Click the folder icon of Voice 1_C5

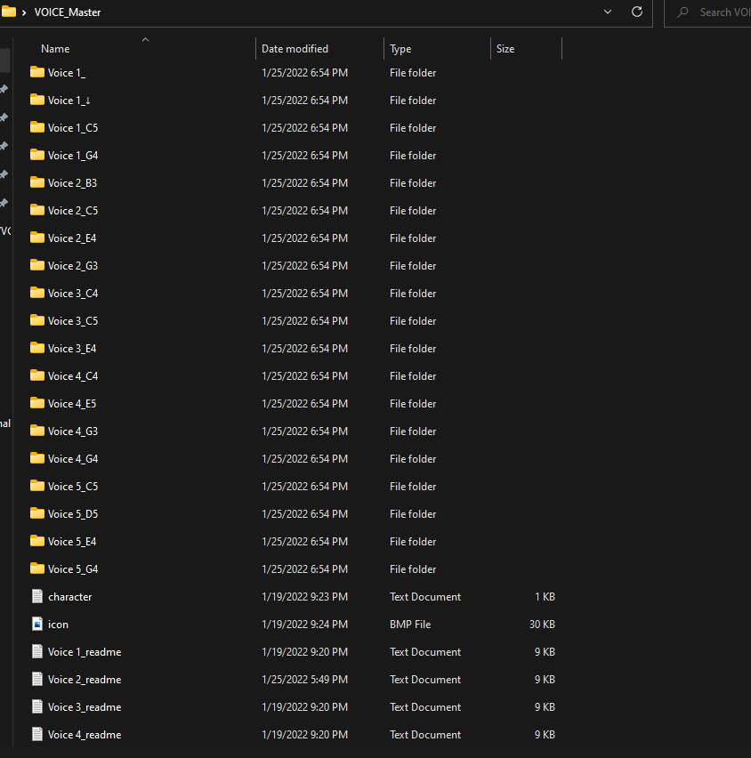(37, 127)
